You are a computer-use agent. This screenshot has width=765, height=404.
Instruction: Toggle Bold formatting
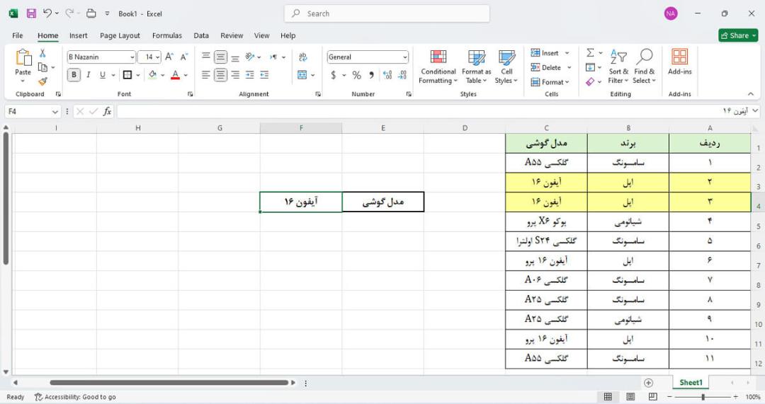pos(74,74)
